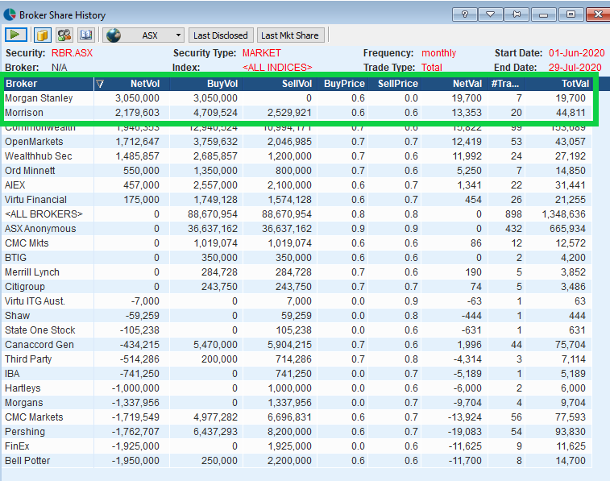Select the Bell Potter broker row

click(297, 461)
